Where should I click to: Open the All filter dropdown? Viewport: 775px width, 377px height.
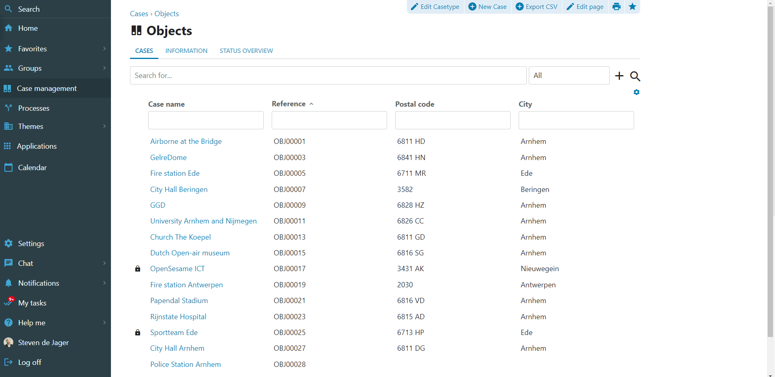click(x=568, y=76)
